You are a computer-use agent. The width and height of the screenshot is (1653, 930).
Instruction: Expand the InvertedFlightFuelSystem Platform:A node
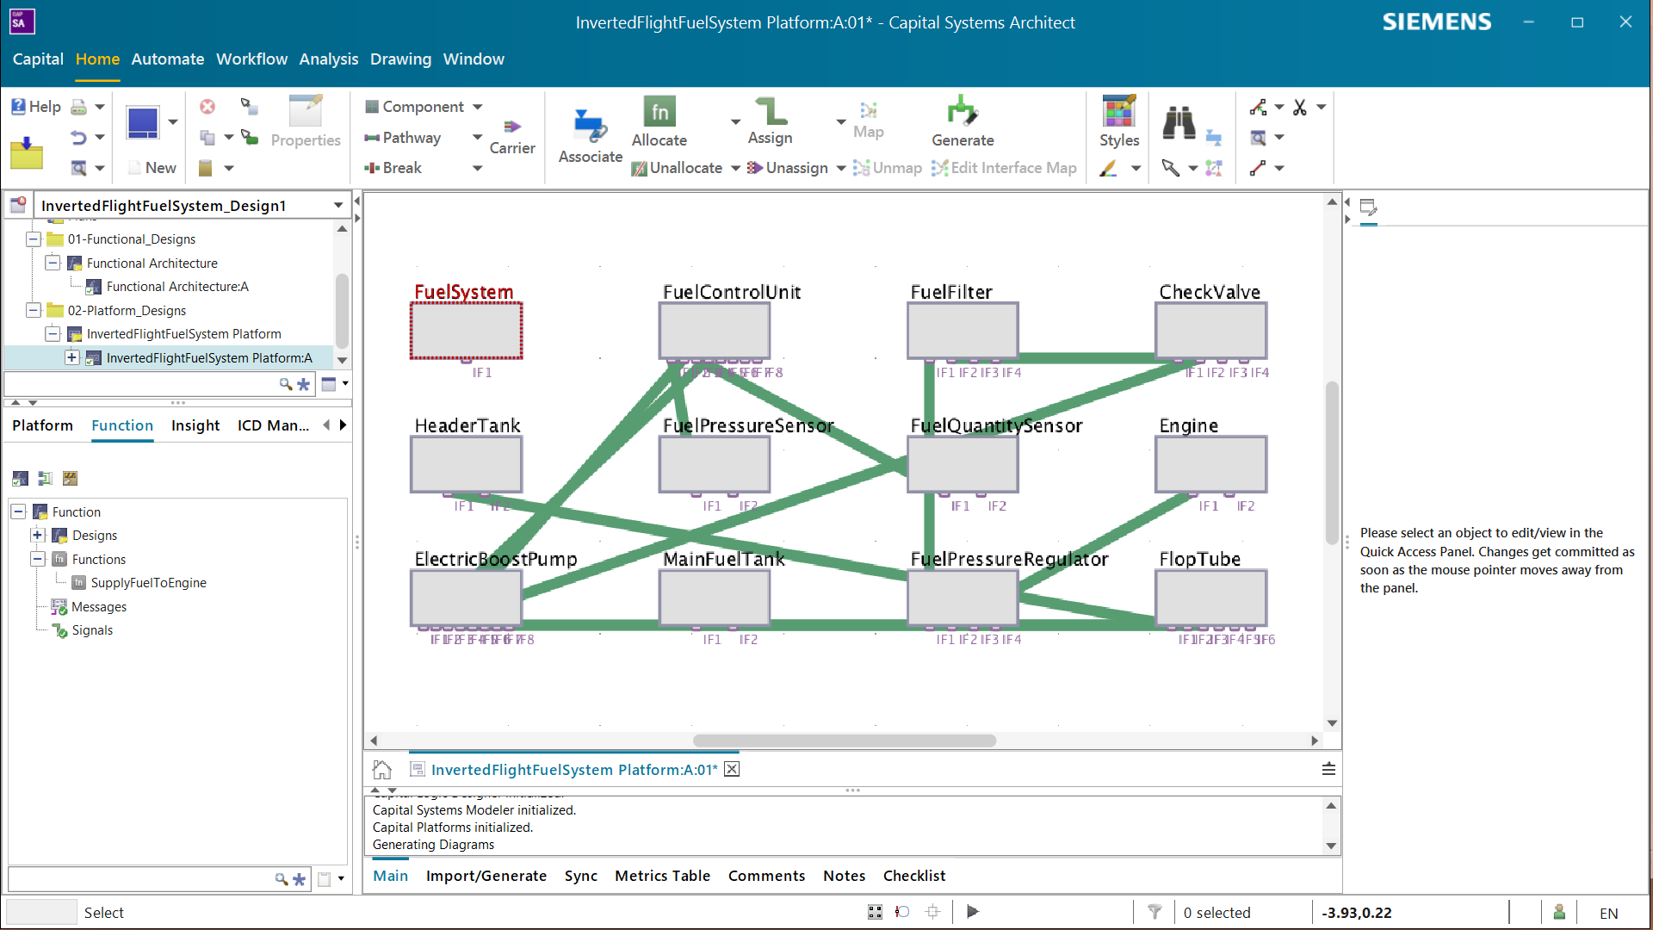pos(72,357)
